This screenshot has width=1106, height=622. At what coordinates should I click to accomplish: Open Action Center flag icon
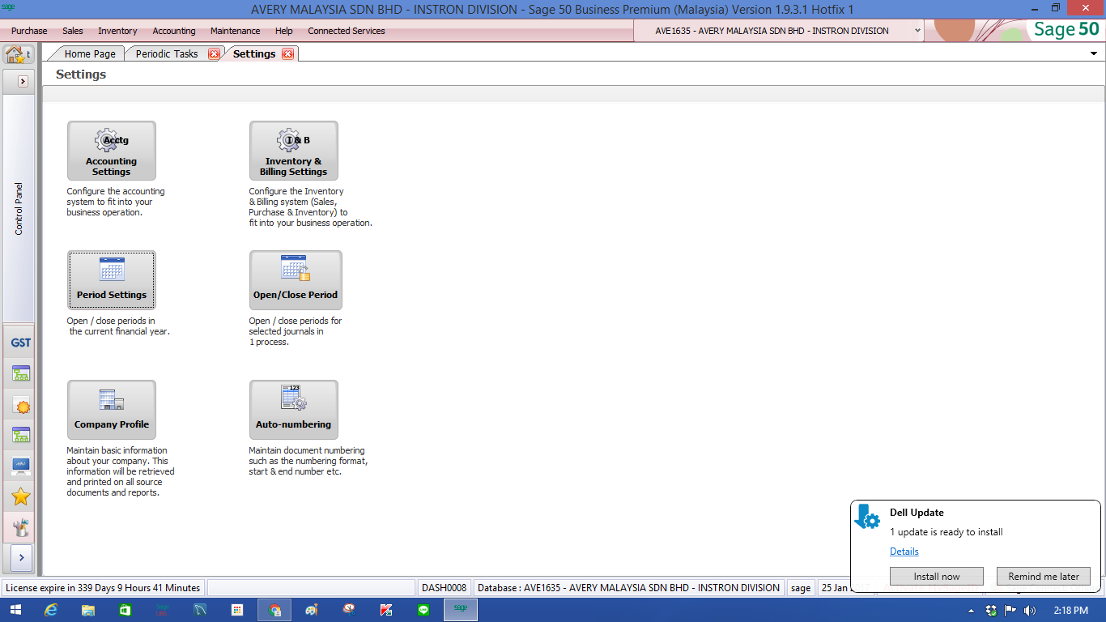[x=1011, y=610]
